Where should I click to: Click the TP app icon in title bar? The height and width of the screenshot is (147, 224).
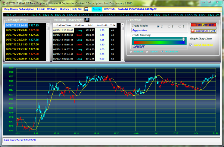pos(3,3)
